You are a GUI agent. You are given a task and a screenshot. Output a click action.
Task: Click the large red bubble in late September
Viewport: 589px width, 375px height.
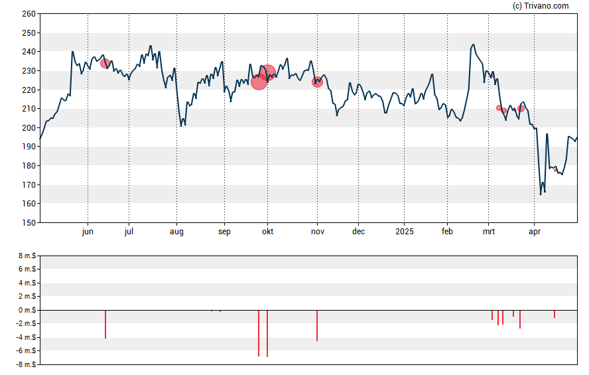[259, 82]
